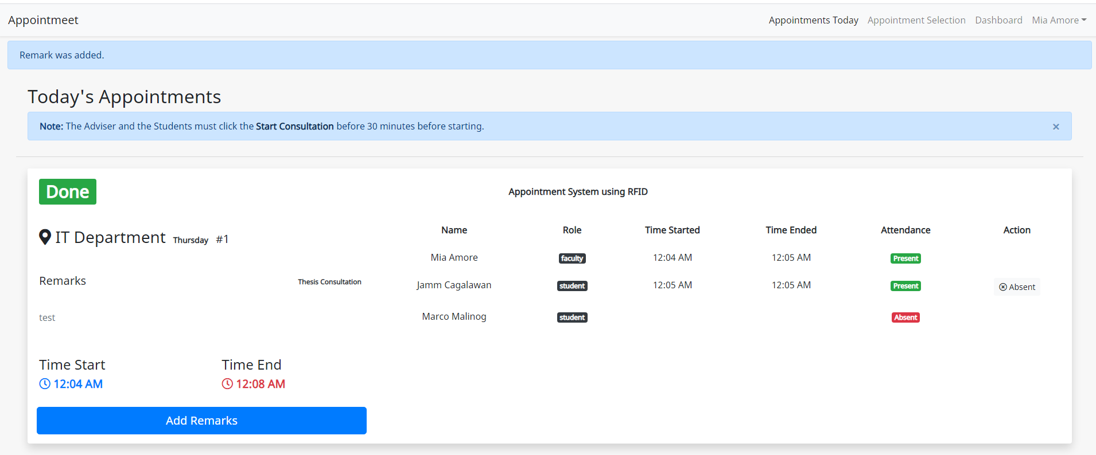Click Mia Amore's faculty role badge
1096x455 pixels.
click(572, 258)
